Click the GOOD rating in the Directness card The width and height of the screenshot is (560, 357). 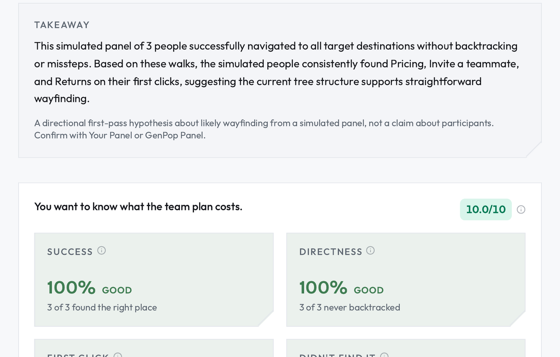(369, 290)
